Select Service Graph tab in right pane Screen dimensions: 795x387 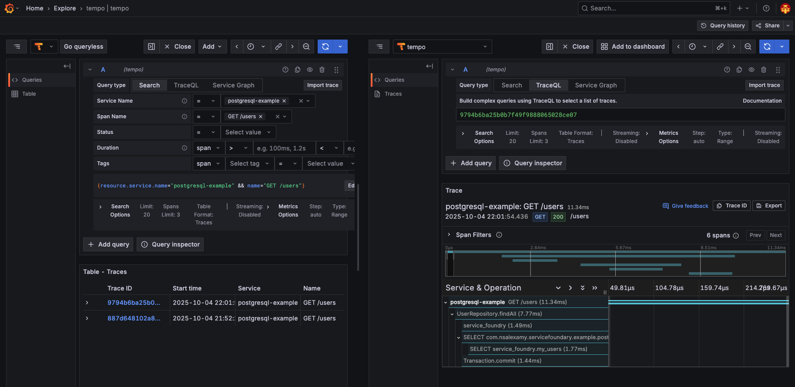click(x=596, y=85)
